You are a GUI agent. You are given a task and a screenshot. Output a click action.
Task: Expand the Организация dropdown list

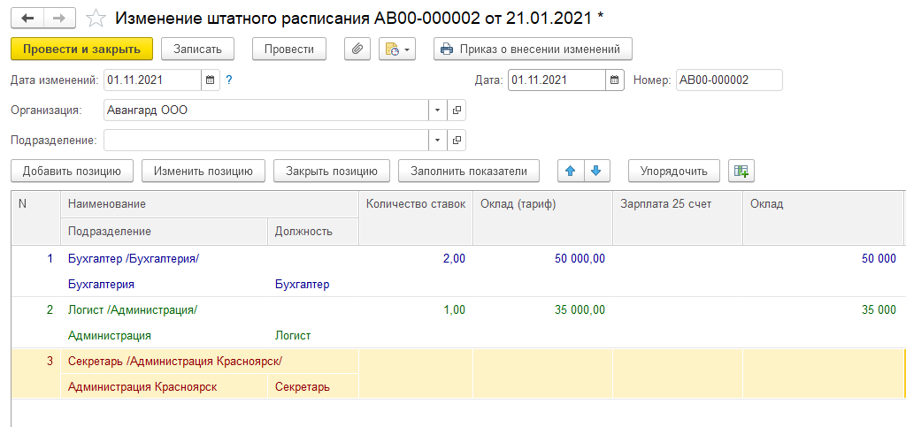click(438, 111)
